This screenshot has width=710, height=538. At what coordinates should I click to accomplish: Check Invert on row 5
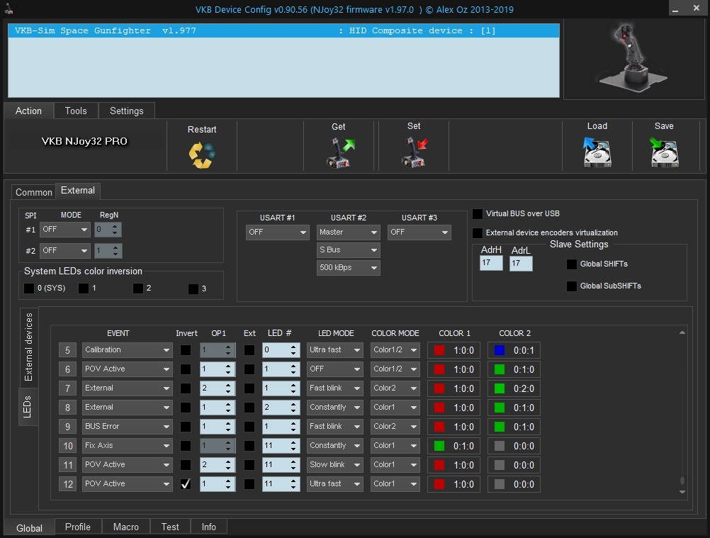coord(186,350)
